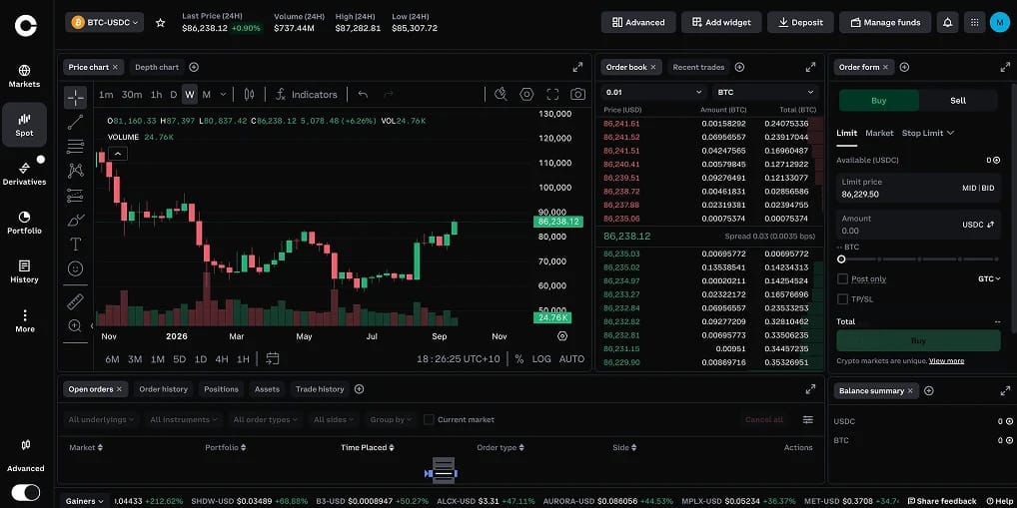Open the Positions tab
Screen dimensions: 1017x508
221,389
